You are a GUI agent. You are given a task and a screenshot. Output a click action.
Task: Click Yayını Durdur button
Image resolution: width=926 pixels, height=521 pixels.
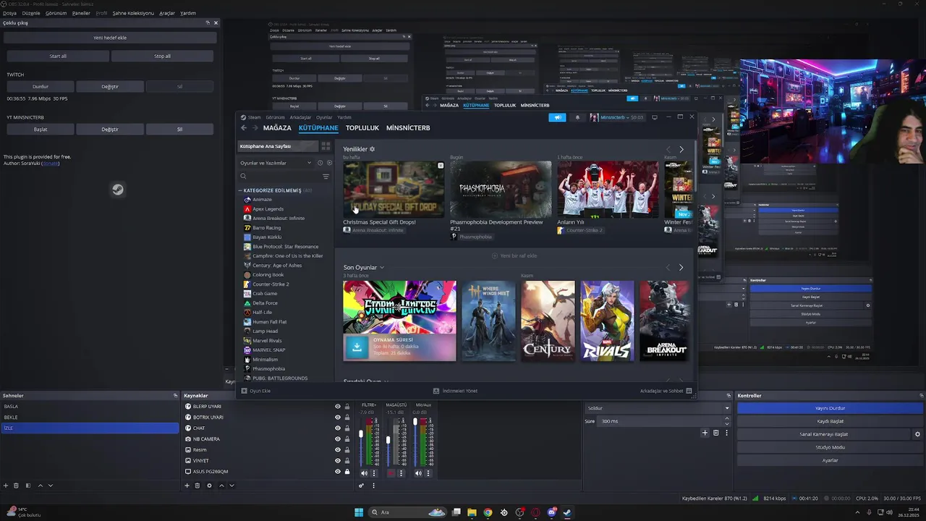coord(830,408)
